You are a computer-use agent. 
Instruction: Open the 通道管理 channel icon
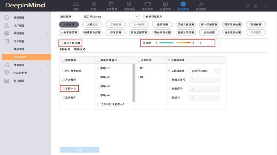147,4
